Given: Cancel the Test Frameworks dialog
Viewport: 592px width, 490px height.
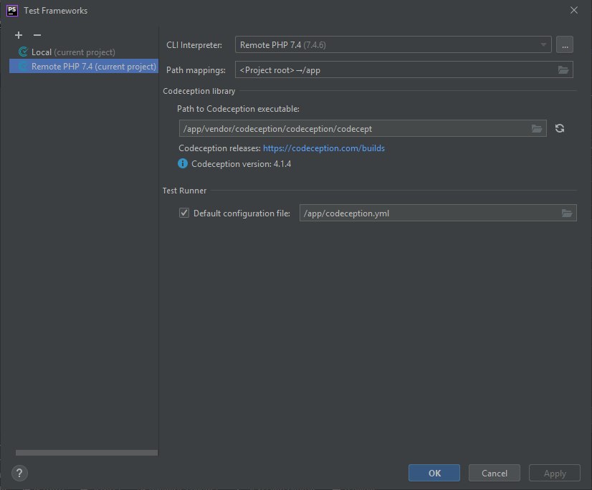Looking at the screenshot, I should (495, 473).
